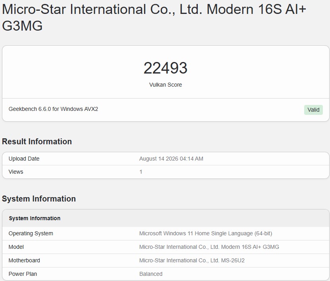Select the August 14 2026 04:14 AM value

(171, 159)
